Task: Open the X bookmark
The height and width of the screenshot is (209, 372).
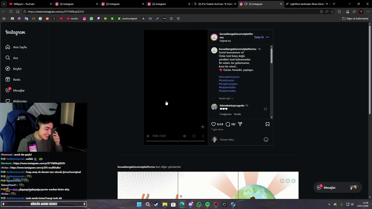Action: (54, 19)
